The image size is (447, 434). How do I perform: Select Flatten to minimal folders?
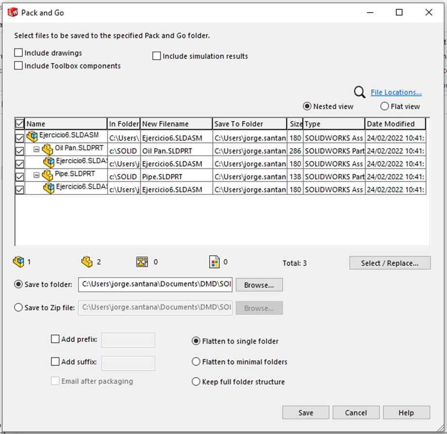coord(196,361)
